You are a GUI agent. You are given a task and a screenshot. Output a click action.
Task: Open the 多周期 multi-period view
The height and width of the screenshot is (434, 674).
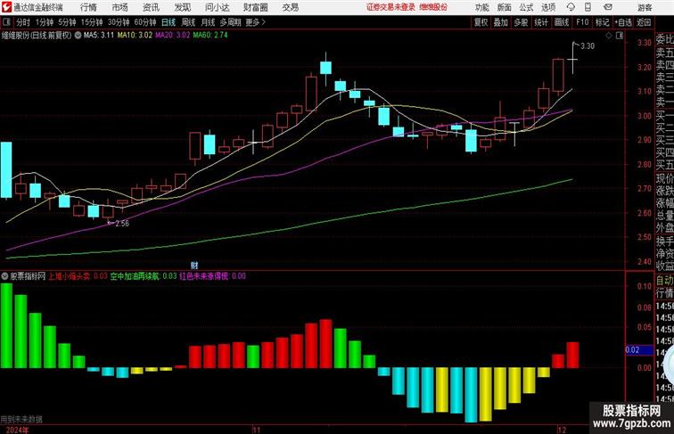[230, 22]
